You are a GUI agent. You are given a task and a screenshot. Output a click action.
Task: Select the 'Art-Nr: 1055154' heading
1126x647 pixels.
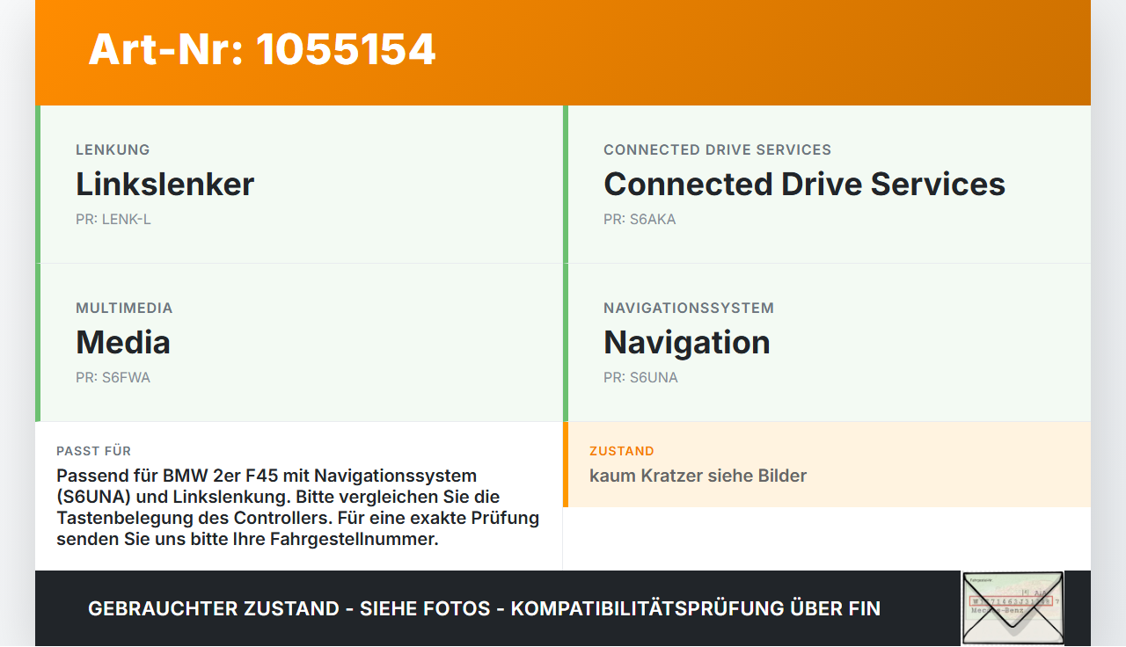pos(262,49)
